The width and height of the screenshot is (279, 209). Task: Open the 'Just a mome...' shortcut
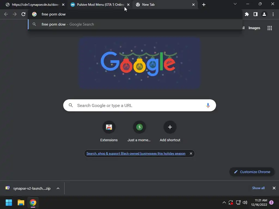[139, 131]
